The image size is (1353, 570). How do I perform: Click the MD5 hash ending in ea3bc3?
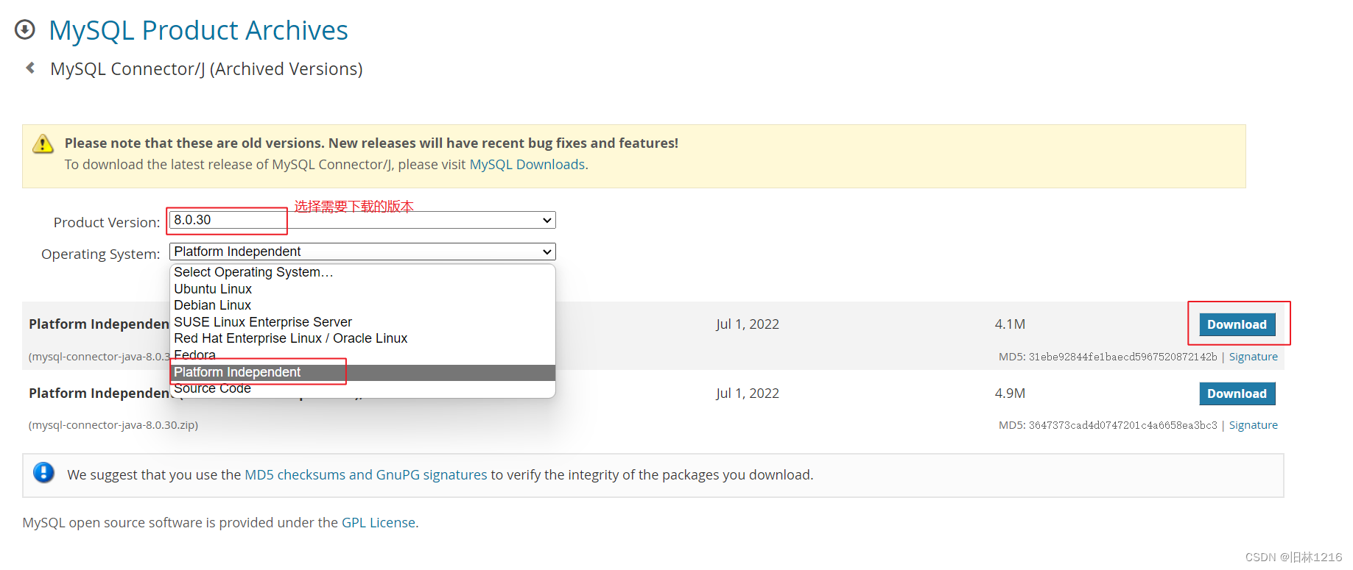1122,425
